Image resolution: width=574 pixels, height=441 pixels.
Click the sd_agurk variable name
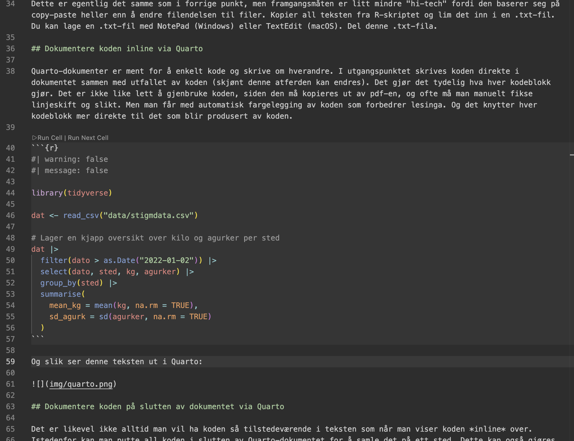coord(67,317)
